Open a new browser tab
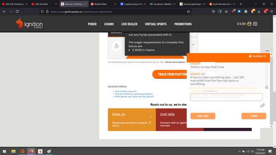276x155 pixels. 241,4
